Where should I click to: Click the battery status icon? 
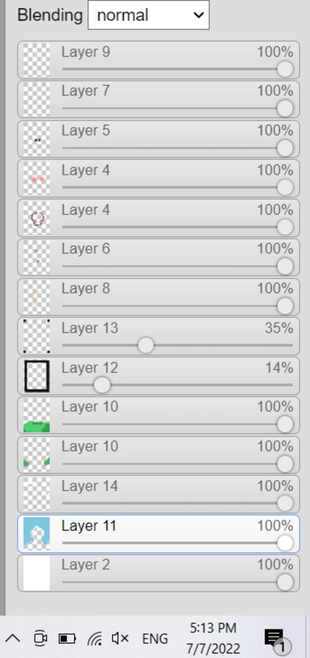click(x=67, y=639)
